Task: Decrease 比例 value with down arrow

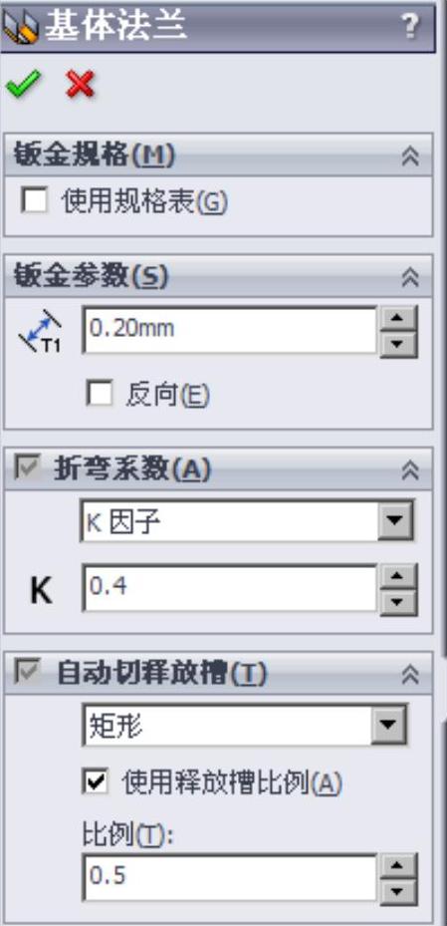Action: pos(398,891)
